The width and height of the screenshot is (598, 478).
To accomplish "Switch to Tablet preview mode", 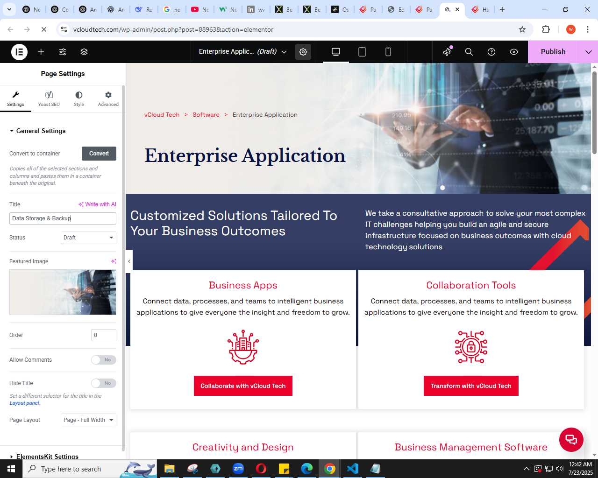I will tap(362, 52).
